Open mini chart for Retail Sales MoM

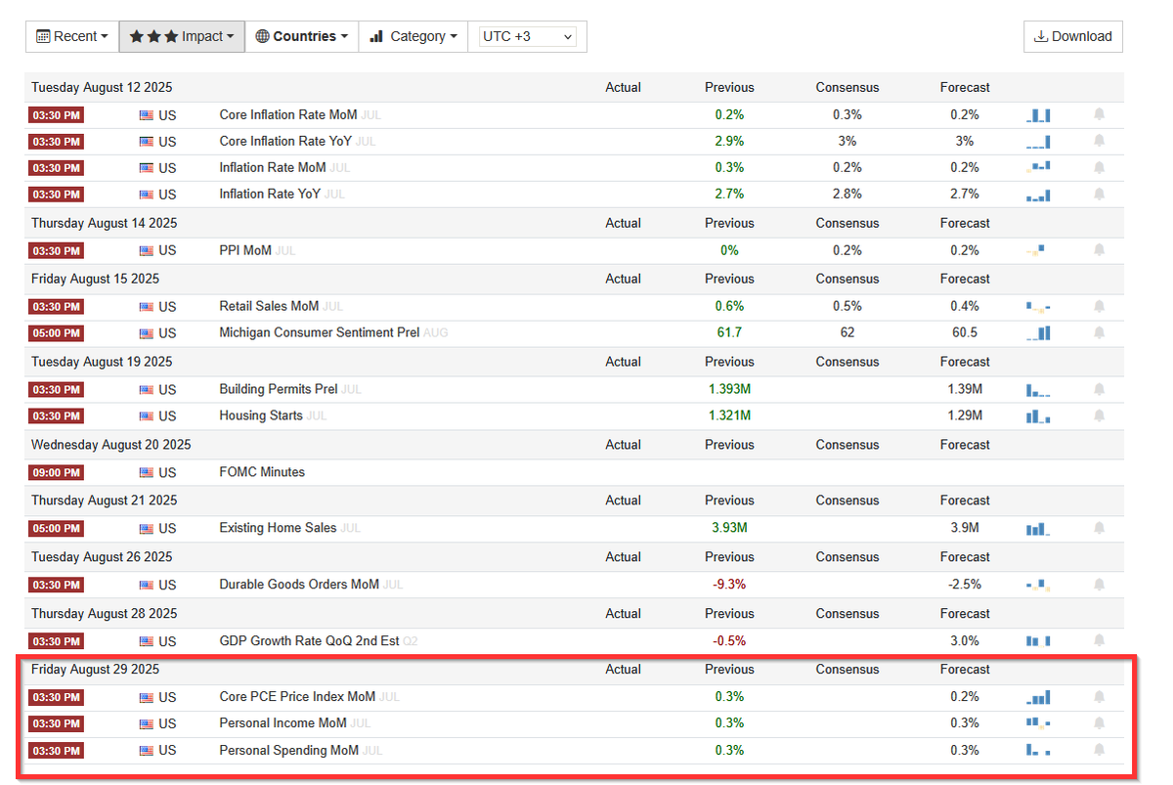tap(1038, 307)
